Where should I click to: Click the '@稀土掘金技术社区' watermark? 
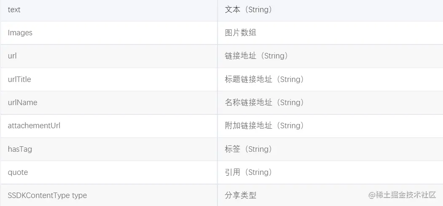pos(402,195)
